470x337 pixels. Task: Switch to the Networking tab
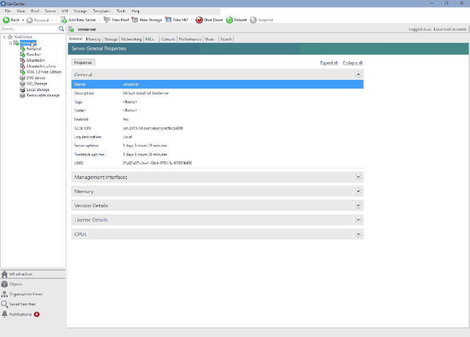[x=132, y=39]
